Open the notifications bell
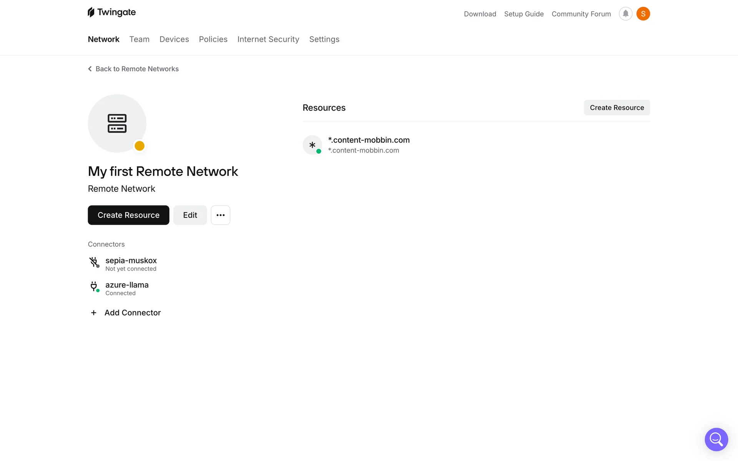Screen dimensions: 738x461 click(625, 14)
